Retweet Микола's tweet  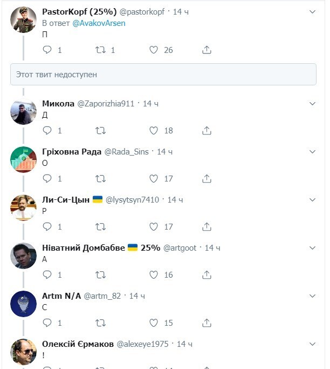point(100,130)
